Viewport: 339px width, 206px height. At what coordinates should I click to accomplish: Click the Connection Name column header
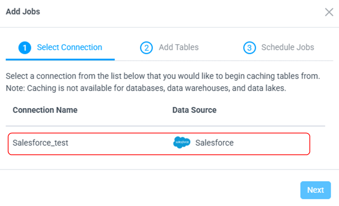45,110
